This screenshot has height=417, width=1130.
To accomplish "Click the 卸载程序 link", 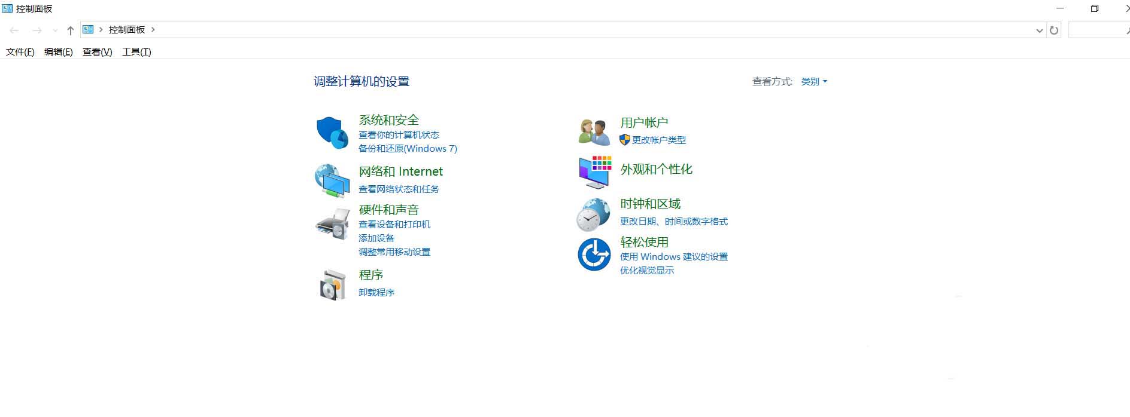I will (376, 293).
